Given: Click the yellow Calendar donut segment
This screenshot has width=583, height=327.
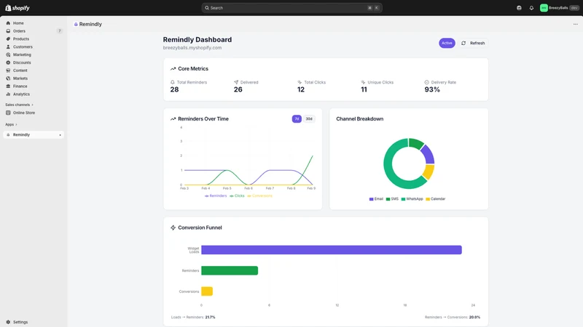Looking at the screenshot, I should tap(429, 171).
